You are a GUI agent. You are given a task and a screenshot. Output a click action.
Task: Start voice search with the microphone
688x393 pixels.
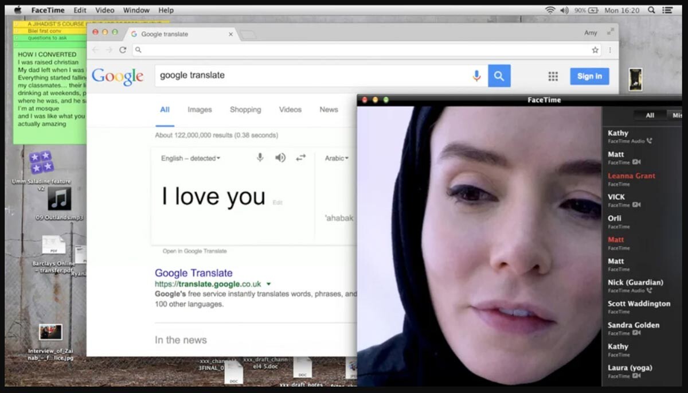[x=476, y=76]
